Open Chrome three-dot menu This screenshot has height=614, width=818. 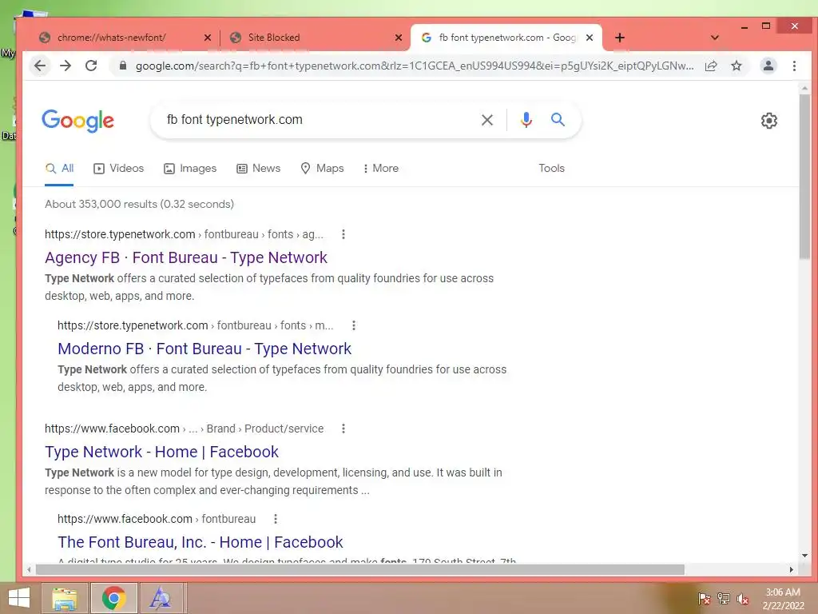794,66
